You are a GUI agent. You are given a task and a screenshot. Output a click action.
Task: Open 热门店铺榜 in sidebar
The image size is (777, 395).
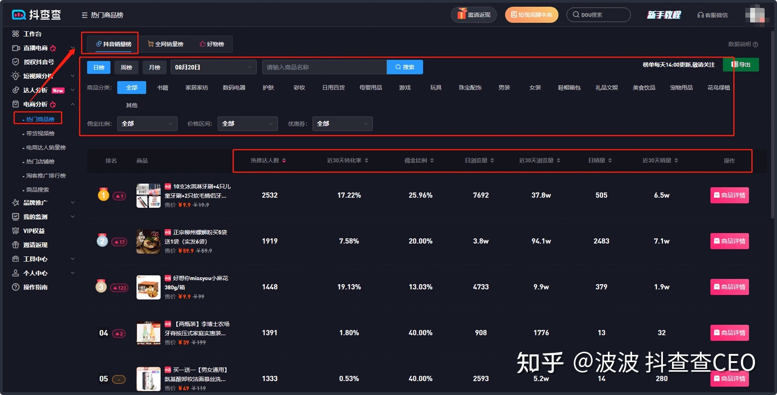(40, 161)
